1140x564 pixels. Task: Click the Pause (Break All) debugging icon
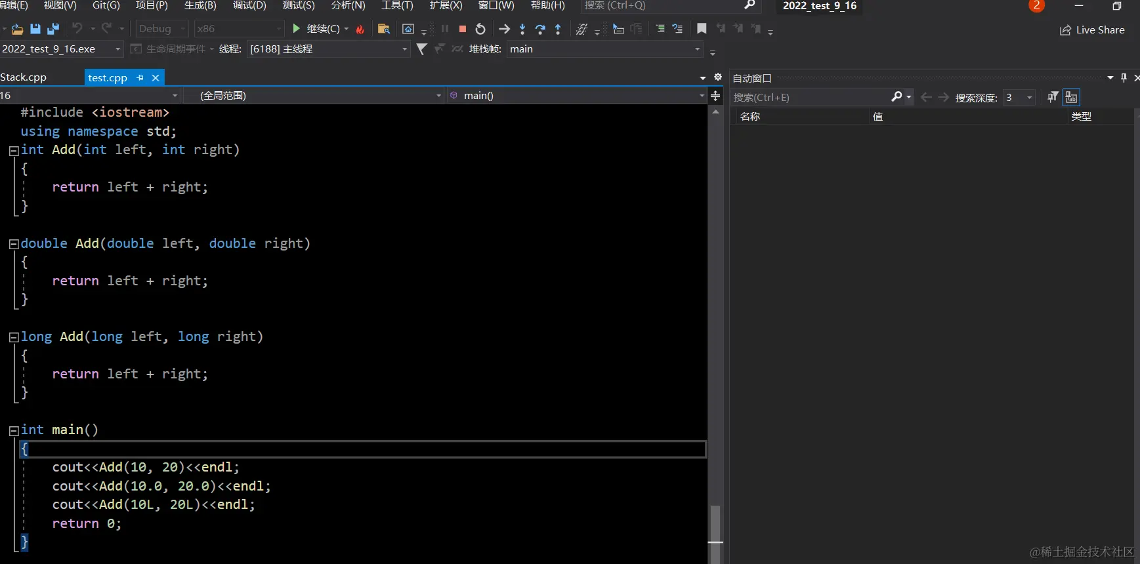(445, 29)
